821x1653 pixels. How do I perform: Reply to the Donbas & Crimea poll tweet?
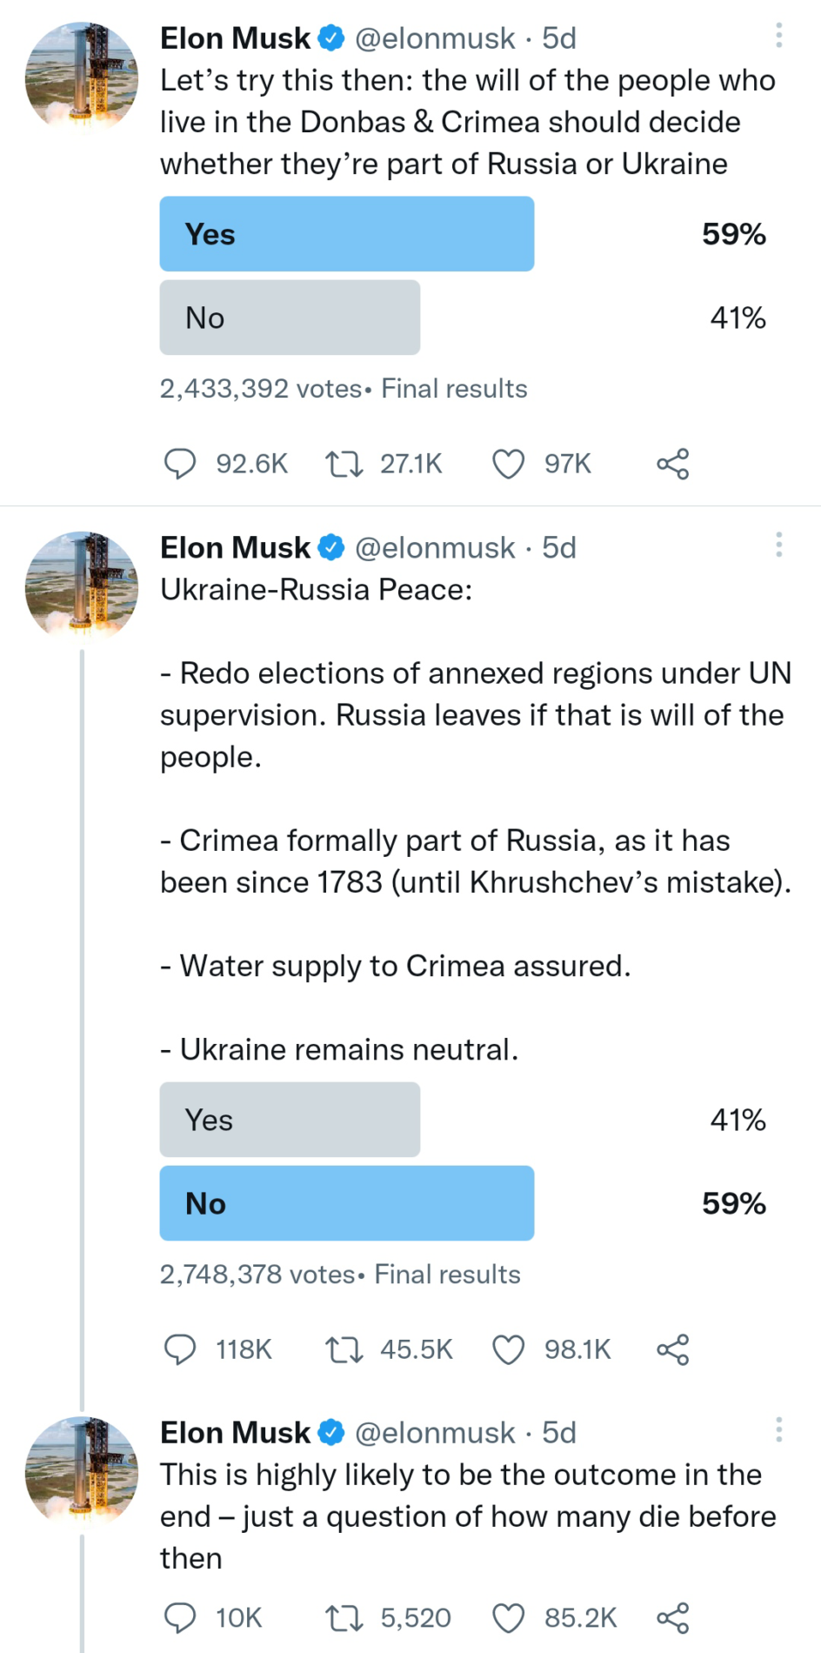click(180, 464)
